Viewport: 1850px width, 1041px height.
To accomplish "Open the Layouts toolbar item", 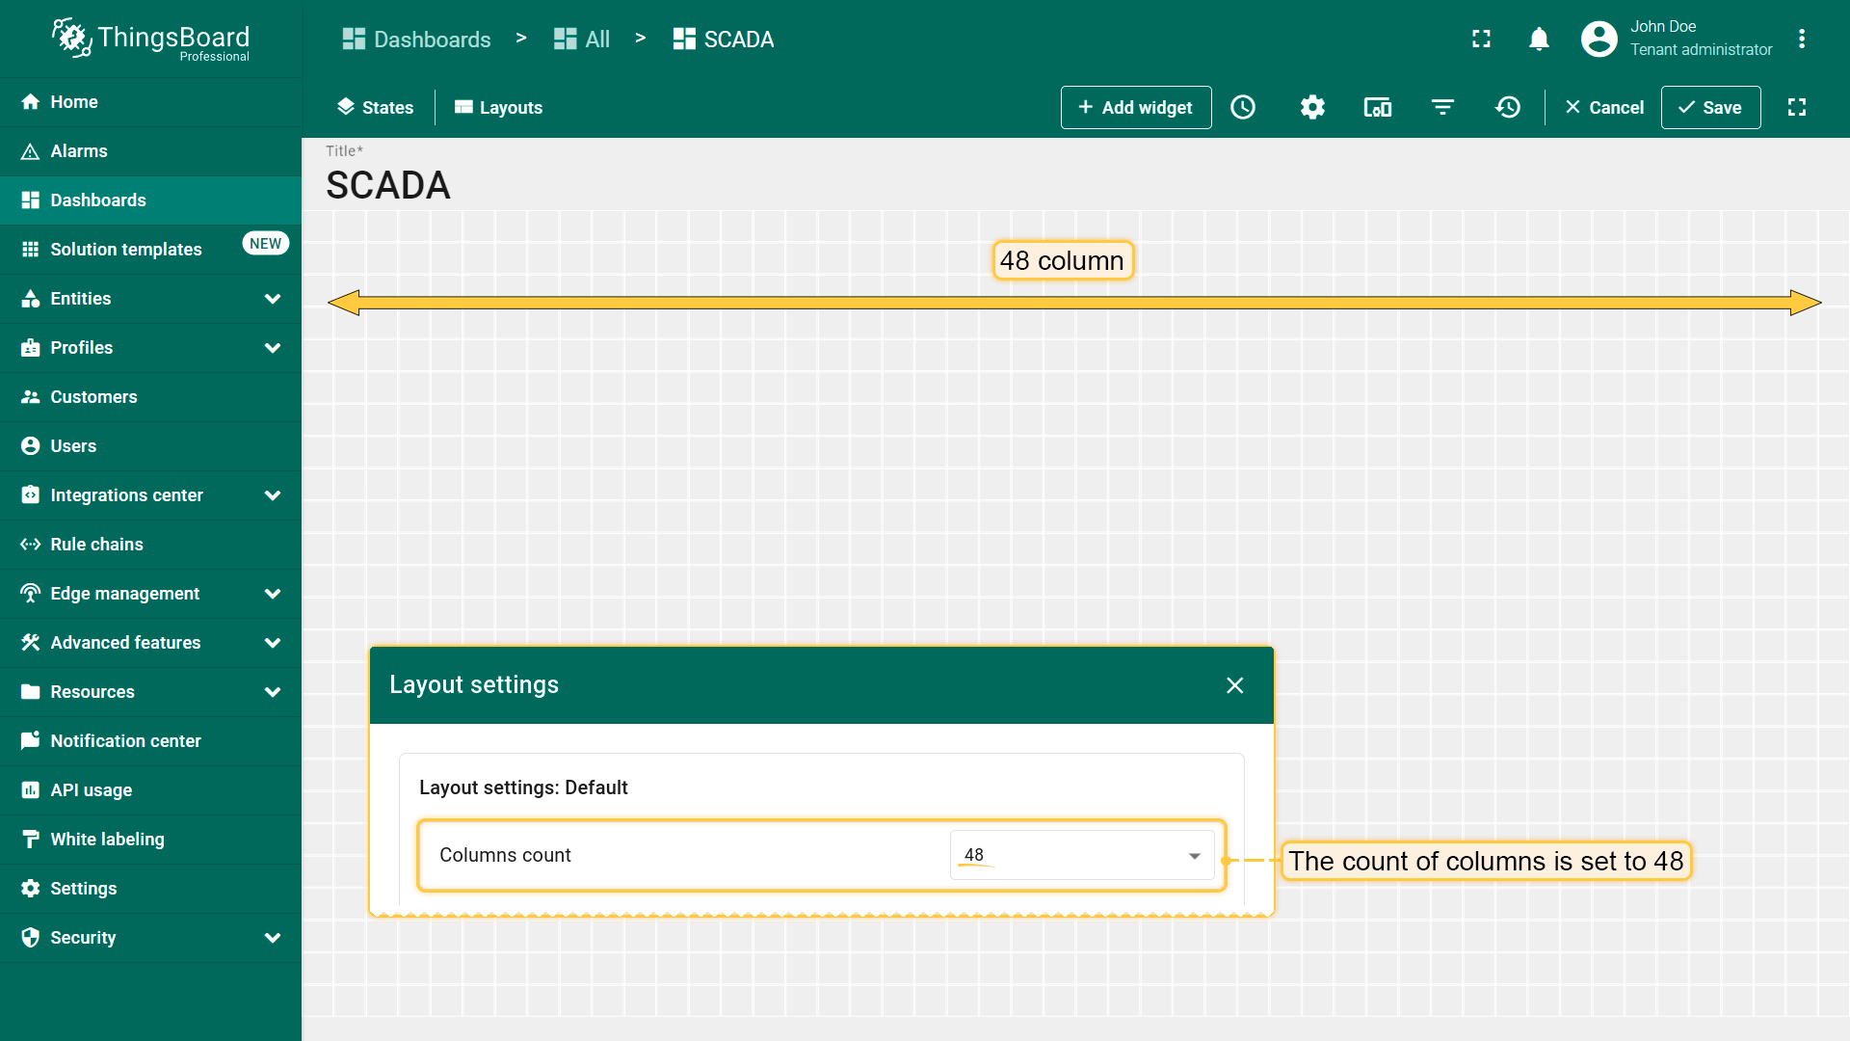I will pos(498,107).
